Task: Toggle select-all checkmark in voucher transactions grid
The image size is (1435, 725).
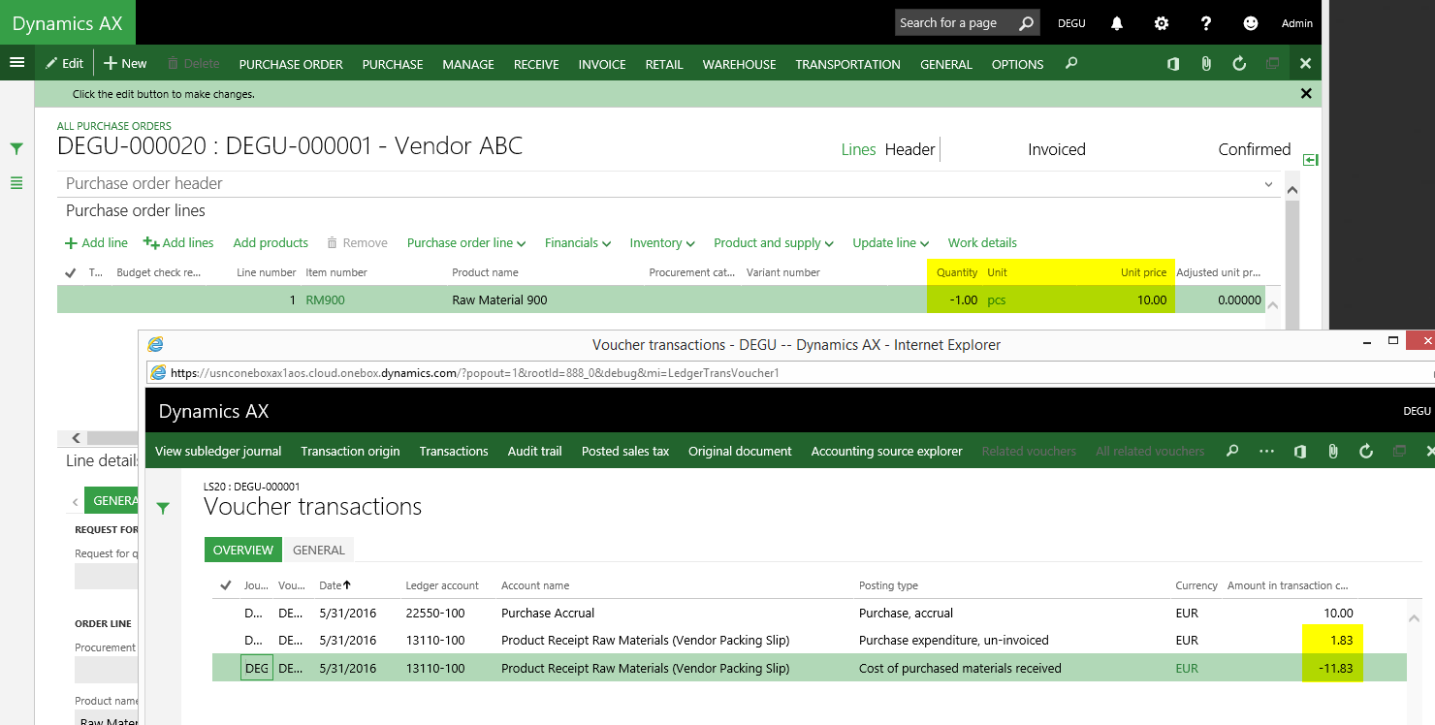Action: point(226,585)
